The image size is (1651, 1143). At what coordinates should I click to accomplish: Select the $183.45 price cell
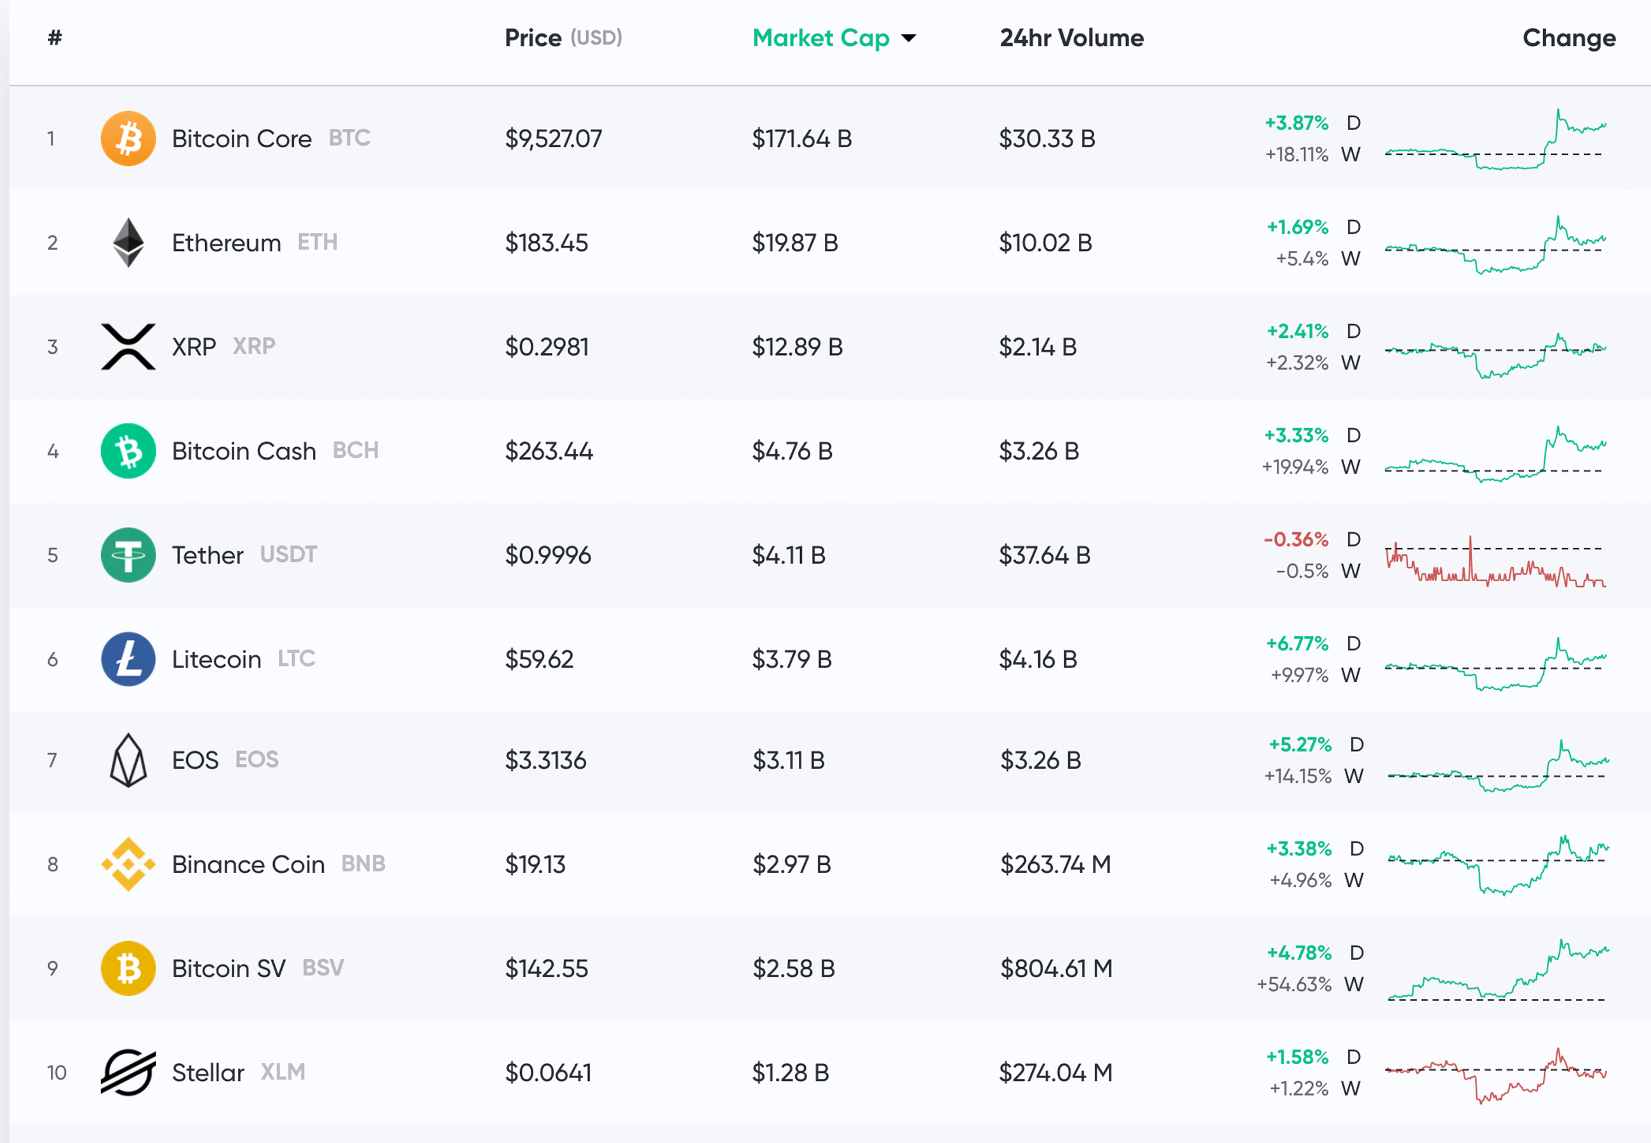pyautogui.click(x=546, y=243)
